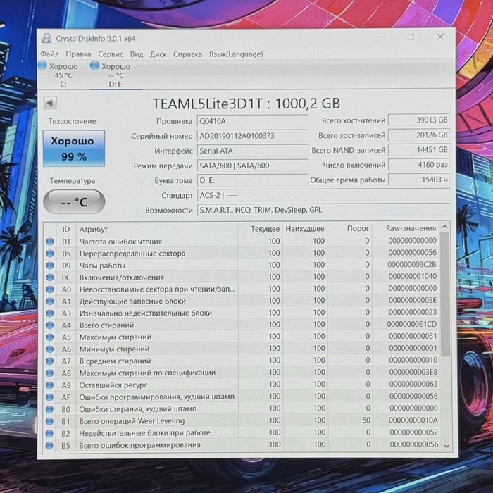Click status icon for A7 В среднем стираний

50,361
